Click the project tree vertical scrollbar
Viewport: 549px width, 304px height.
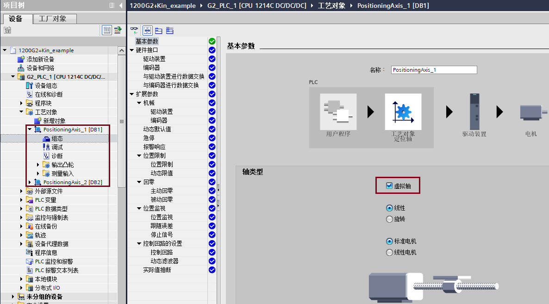click(x=122, y=121)
